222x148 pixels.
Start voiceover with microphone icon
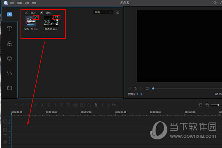tap(96, 105)
